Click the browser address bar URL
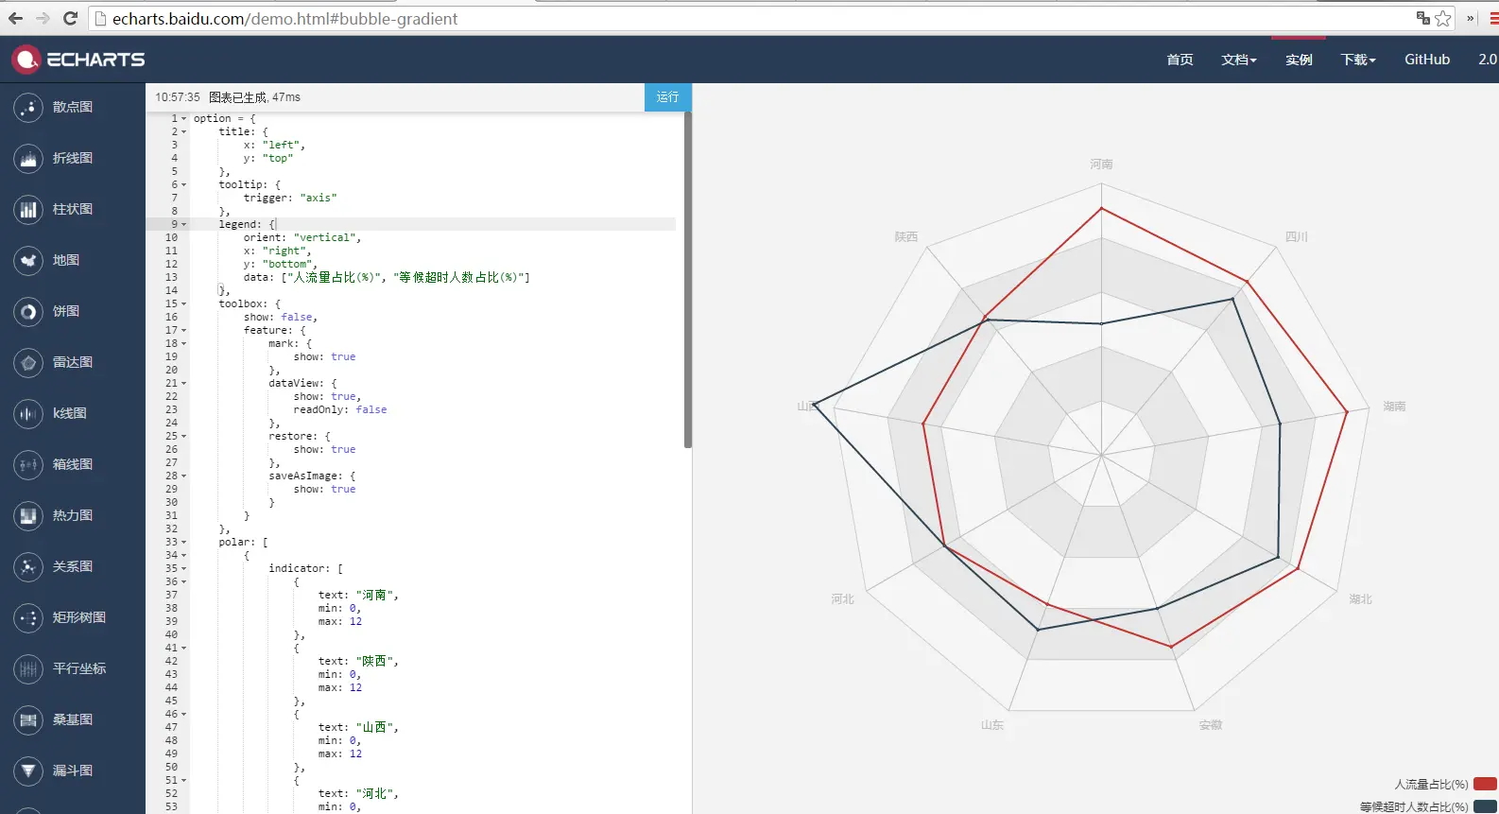1499x814 pixels. (x=284, y=19)
